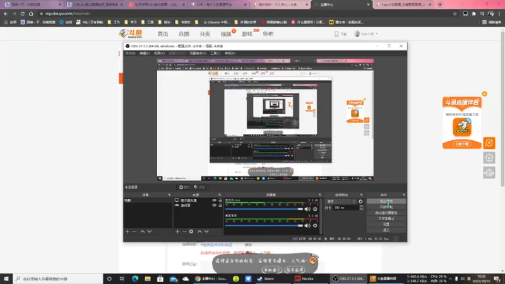Open the OBS View menu
505x284 pixels.
pos(159,53)
